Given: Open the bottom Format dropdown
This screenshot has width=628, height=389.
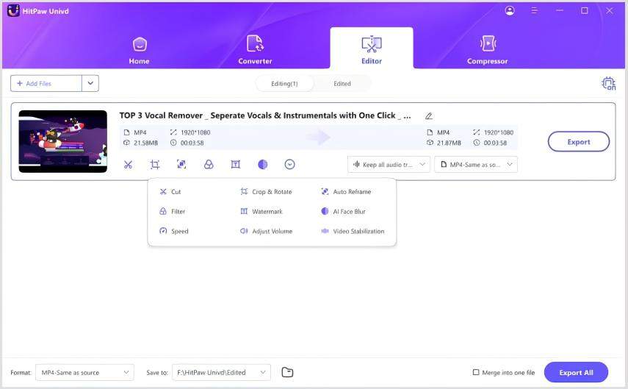Looking at the screenshot, I should coord(84,373).
